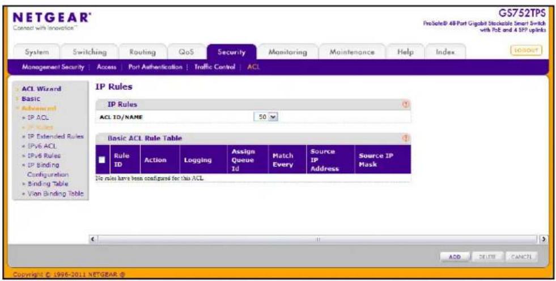Switch to the System tab
Viewport: 556px width, 281px height.
click(x=37, y=52)
